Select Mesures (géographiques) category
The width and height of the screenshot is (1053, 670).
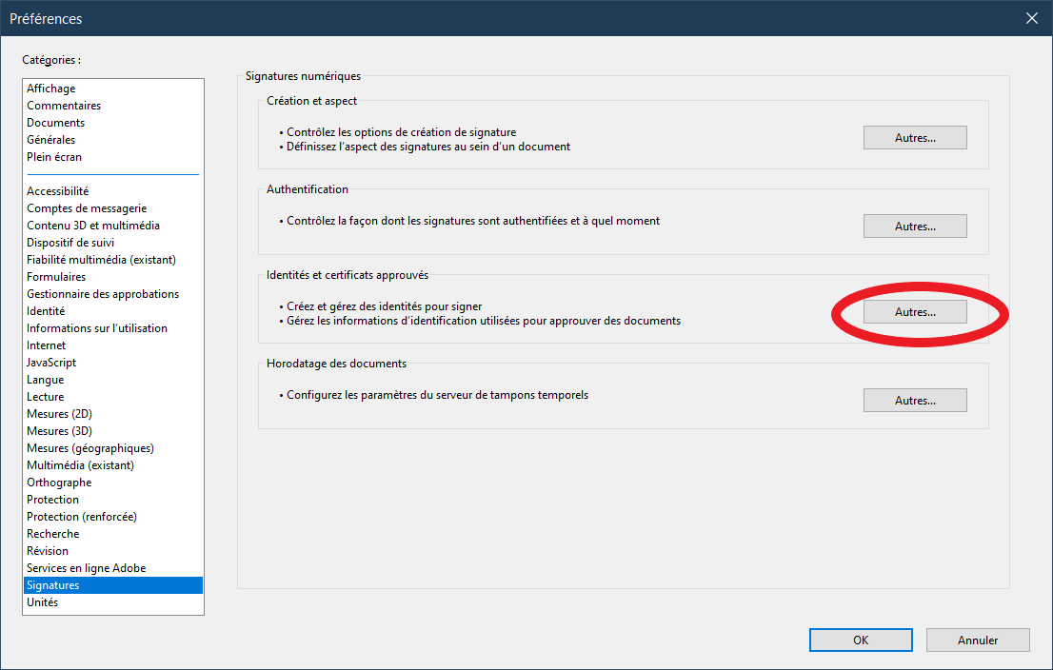tap(90, 448)
